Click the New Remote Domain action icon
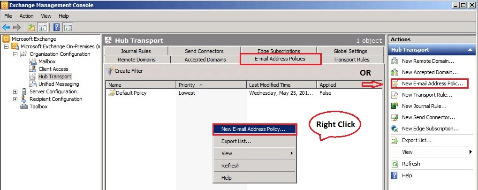 coord(395,61)
